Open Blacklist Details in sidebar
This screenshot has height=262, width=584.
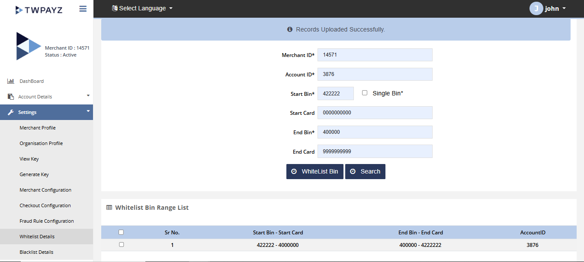click(36, 252)
